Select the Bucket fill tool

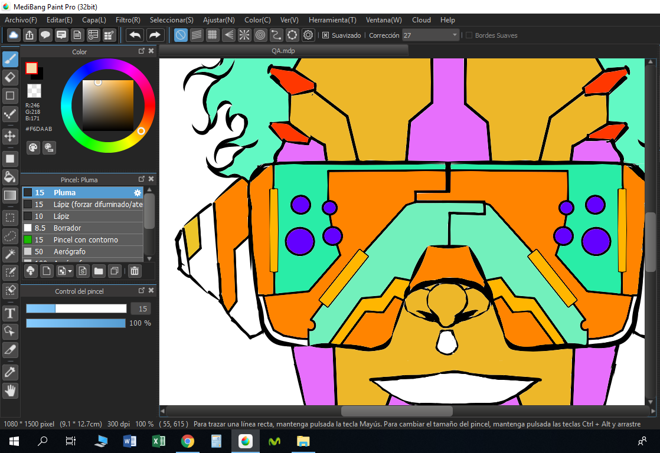coord(10,176)
